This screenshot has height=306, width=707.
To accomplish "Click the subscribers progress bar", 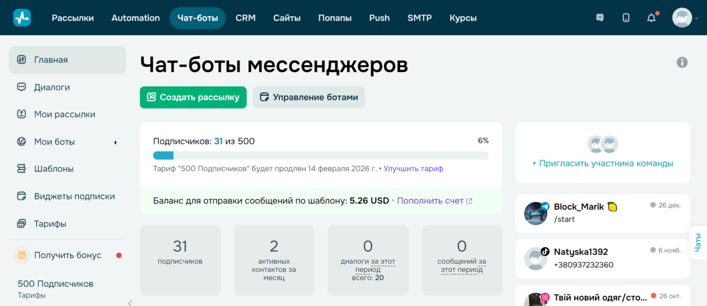I will click(321, 155).
